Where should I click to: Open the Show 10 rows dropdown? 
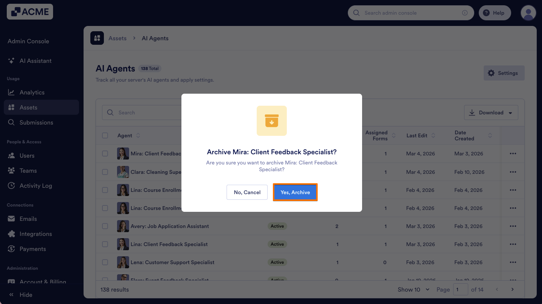414,289
